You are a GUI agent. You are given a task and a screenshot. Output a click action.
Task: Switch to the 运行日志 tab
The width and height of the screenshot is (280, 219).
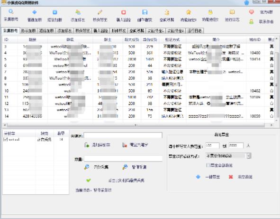[x=194, y=31]
